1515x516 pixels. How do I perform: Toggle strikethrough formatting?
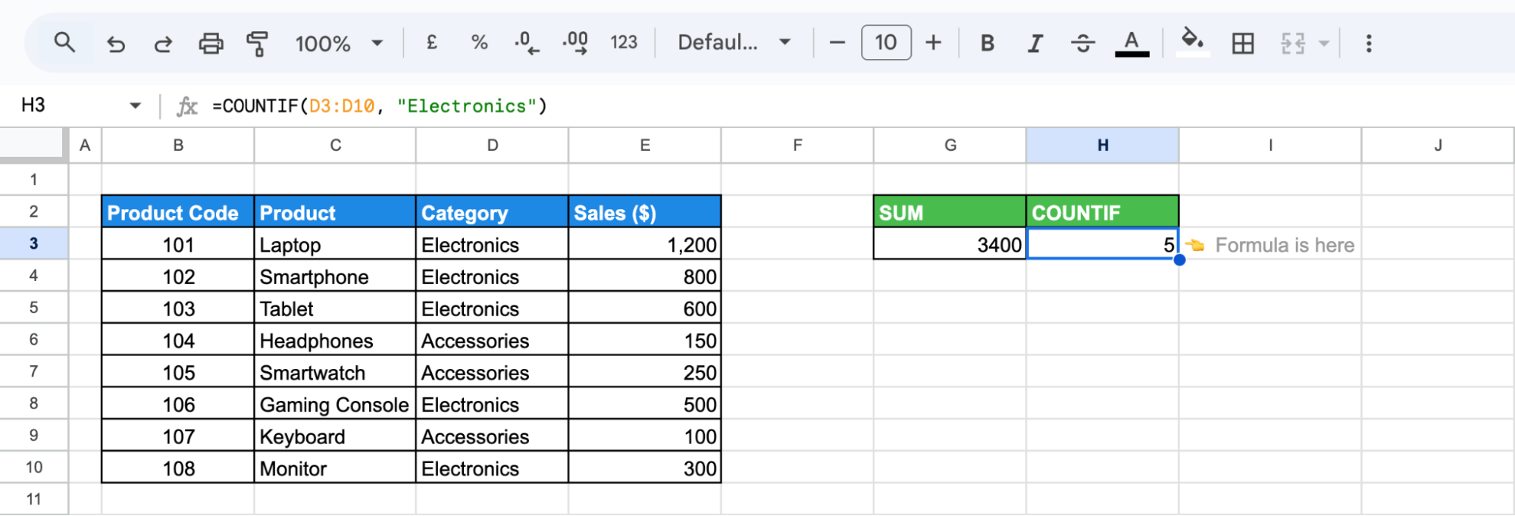coord(1083,43)
